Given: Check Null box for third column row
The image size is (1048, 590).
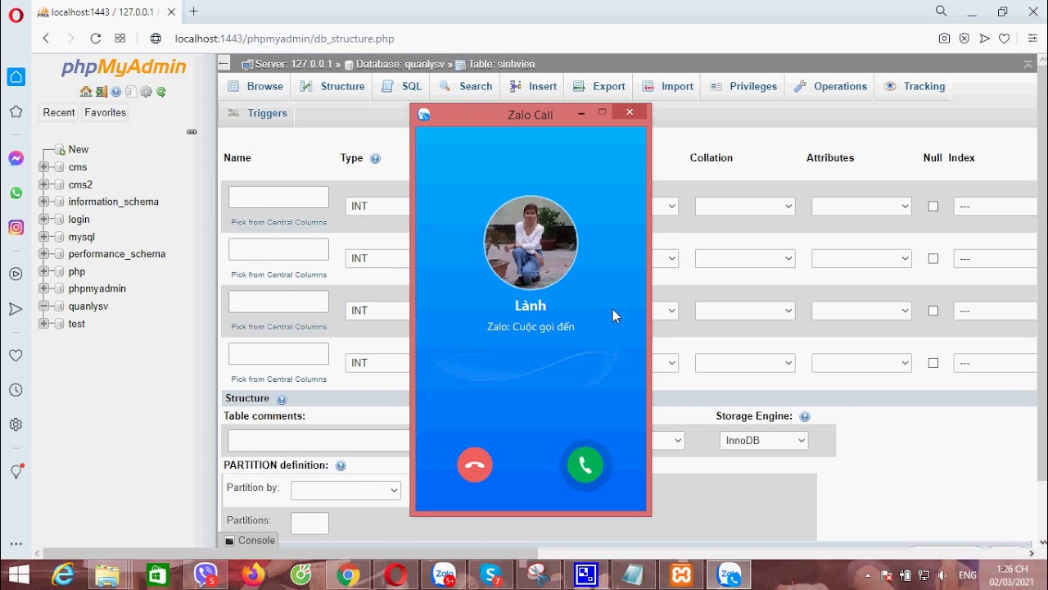Looking at the screenshot, I should coord(933,311).
